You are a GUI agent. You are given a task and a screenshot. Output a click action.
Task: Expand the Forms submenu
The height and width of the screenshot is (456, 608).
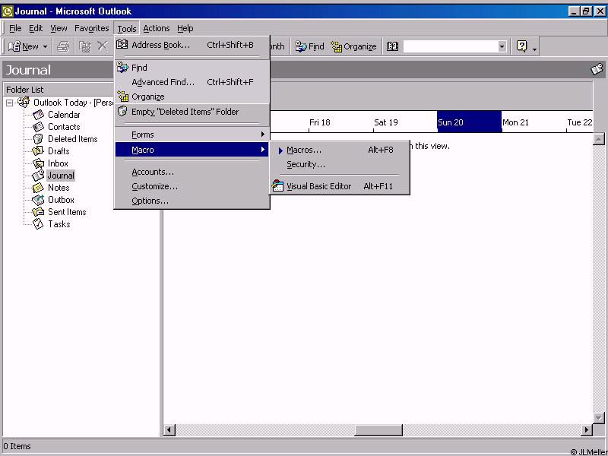pyautogui.click(x=192, y=135)
